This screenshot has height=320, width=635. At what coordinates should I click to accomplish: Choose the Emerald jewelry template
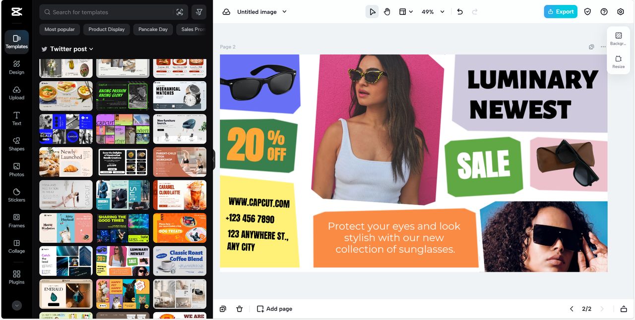pyautogui.click(x=66, y=294)
